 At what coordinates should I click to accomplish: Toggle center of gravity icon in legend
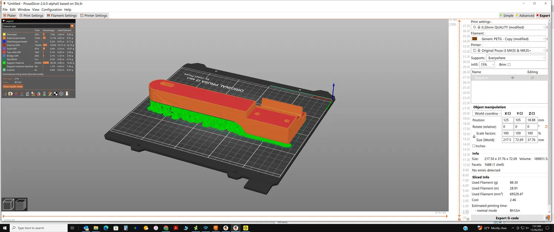56,94
